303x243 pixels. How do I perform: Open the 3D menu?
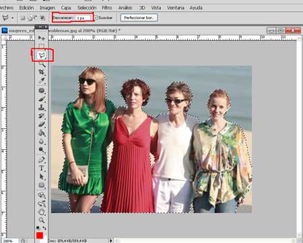coord(142,8)
